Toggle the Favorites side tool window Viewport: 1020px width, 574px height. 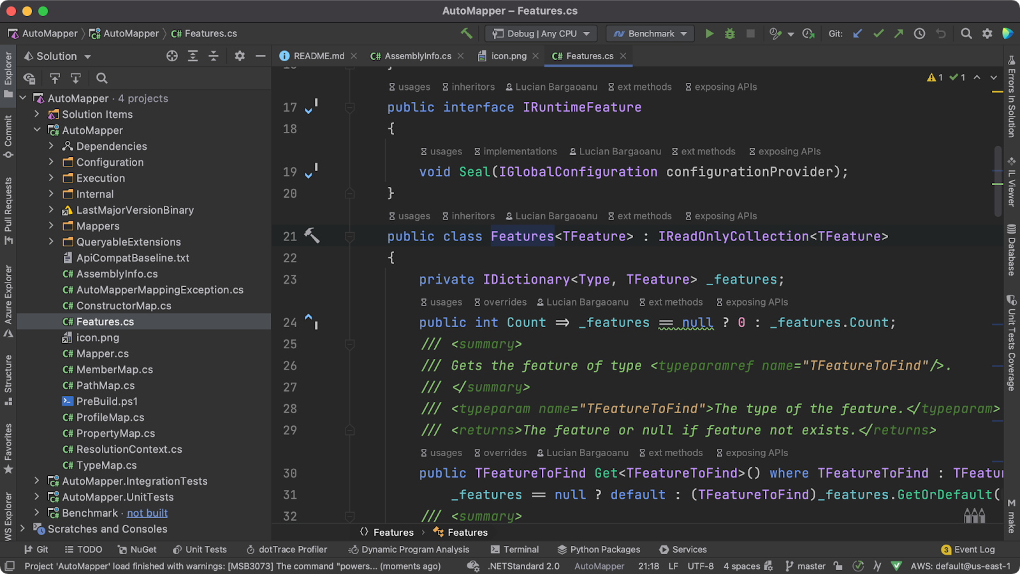8,448
